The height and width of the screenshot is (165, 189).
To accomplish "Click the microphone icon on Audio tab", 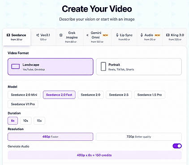I will coord(142,35).
